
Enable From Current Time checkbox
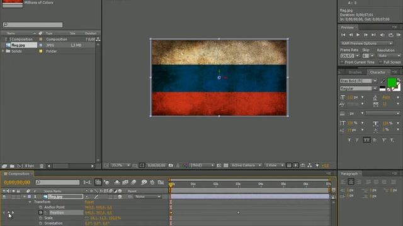(342, 62)
